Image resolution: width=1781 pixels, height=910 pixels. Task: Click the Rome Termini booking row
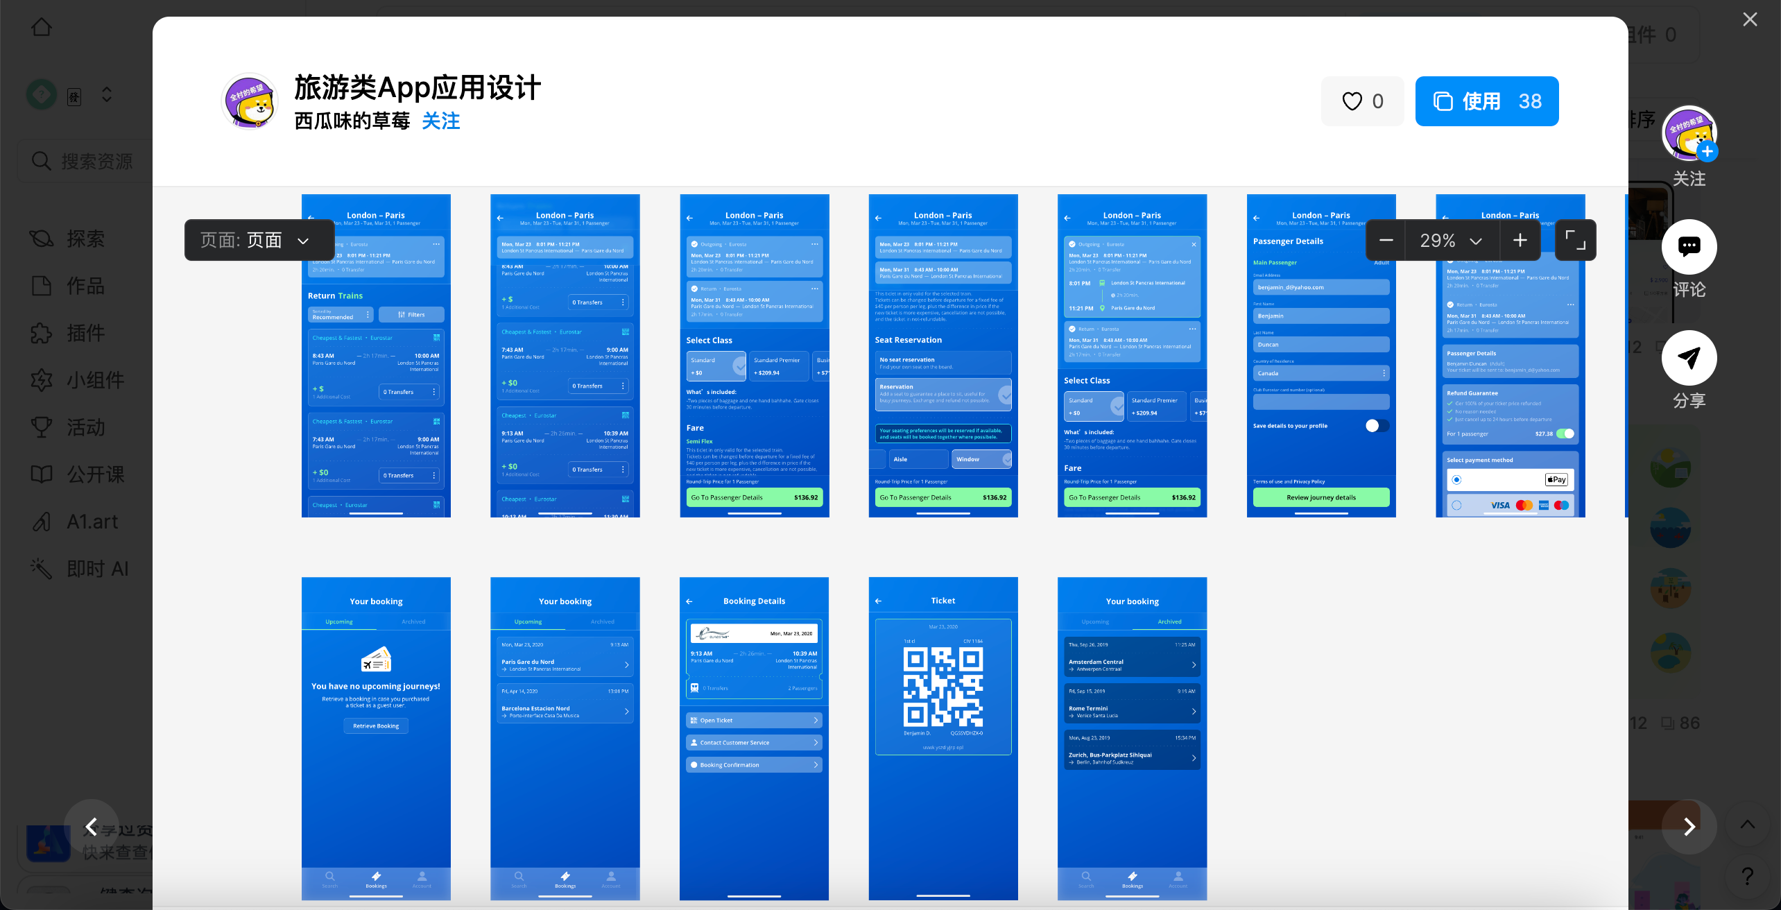point(1132,703)
